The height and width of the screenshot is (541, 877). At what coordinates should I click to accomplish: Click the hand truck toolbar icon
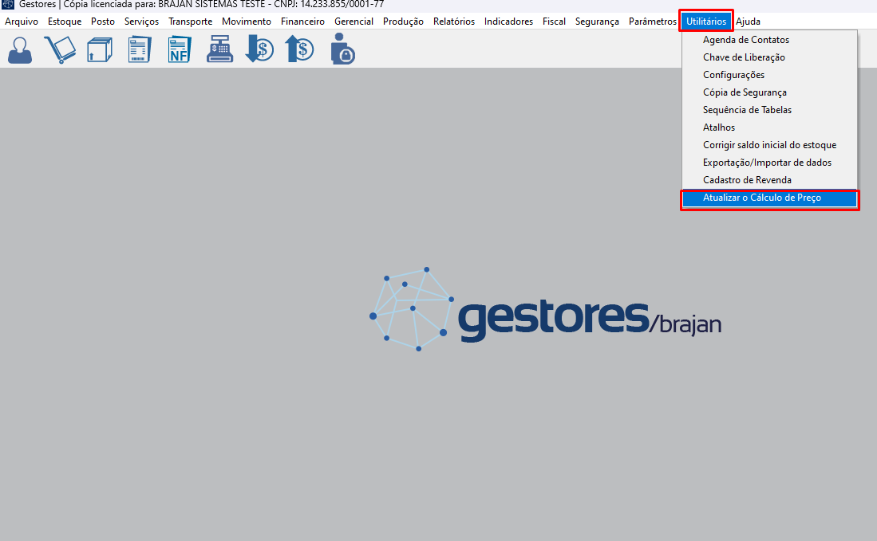point(60,49)
